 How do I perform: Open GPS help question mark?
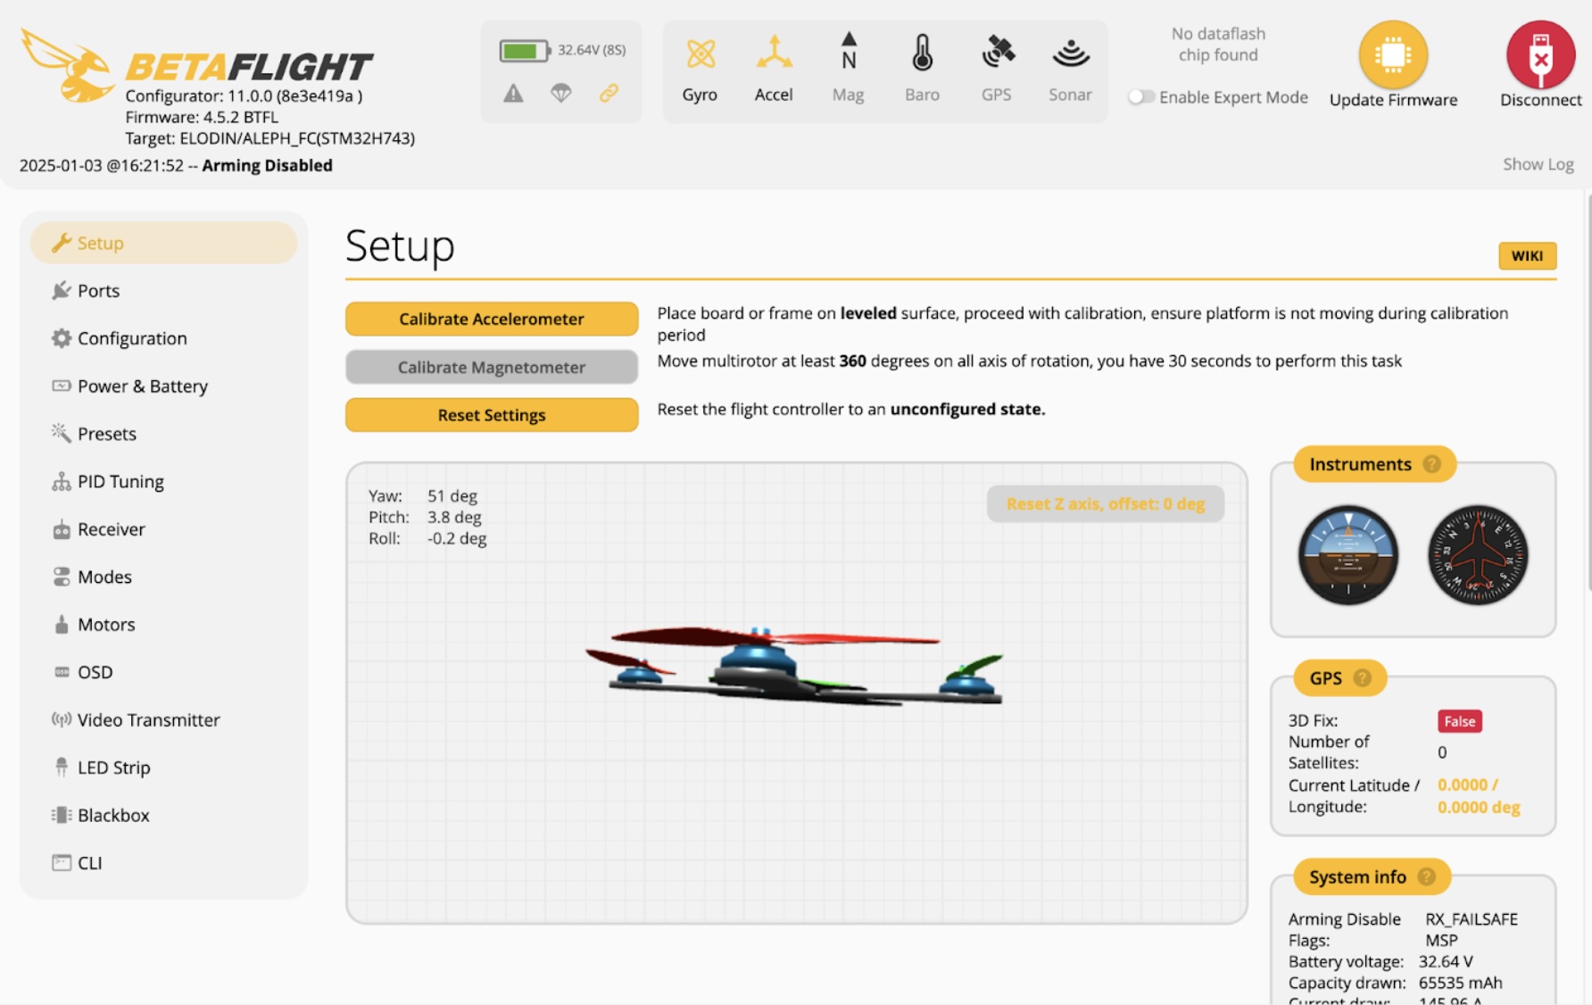pos(1362,678)
